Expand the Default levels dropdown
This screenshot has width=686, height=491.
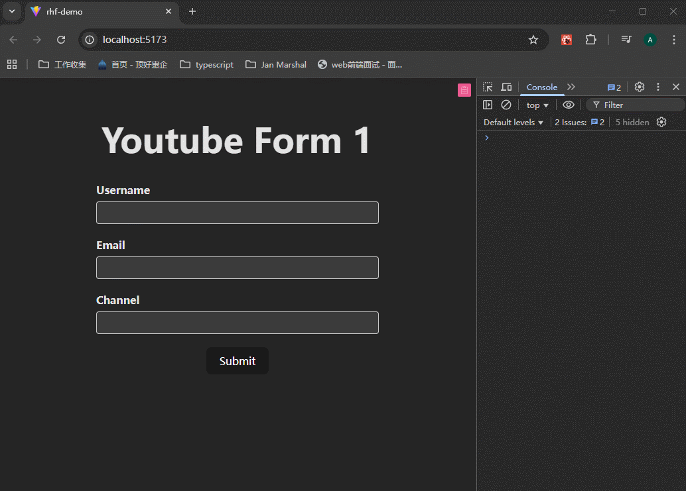(x=514, y=123)
